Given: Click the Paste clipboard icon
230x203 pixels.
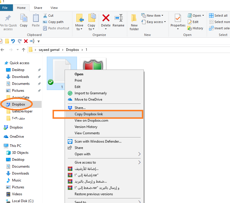Looking at the screenshot, I should (x=36, y=18).
